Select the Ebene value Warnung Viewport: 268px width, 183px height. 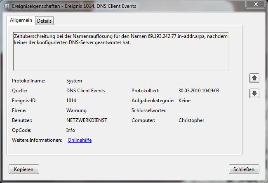click(76, 110)
